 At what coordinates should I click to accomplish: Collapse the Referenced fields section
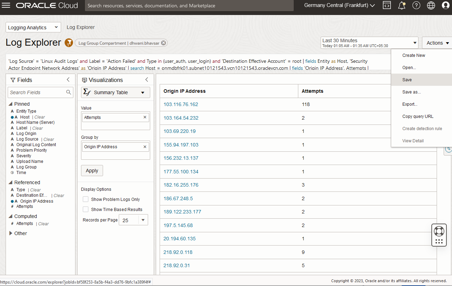click(x=11, y=182)
